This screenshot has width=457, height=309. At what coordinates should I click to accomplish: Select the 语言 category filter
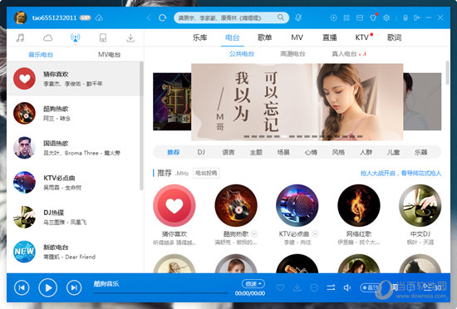pyautogui.click(x=228, y=152)
